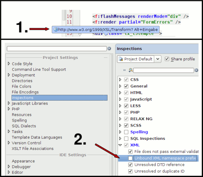Click the XSL Transform namespace tooltip
Screen dimensions: 203x177
tap(106, 29)
